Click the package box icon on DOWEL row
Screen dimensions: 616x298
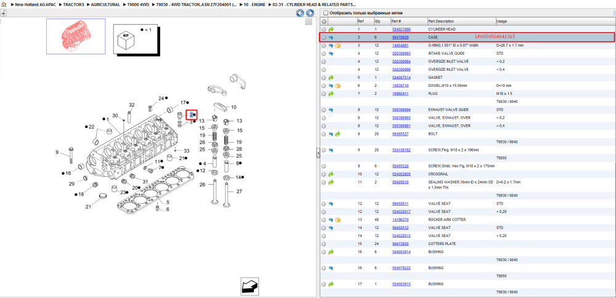click(338, 86)
